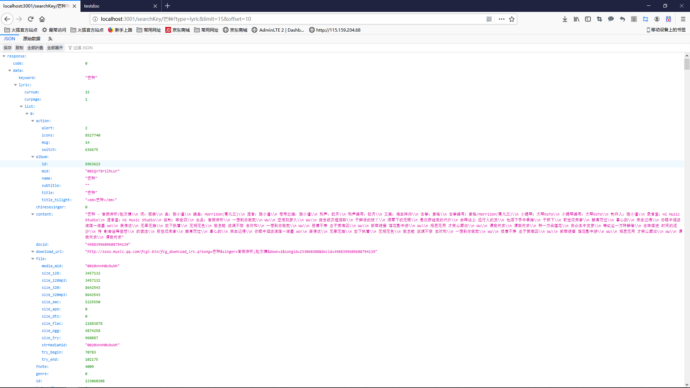
Task: Open the QR code icon in address bar
Action: [489, 19]
